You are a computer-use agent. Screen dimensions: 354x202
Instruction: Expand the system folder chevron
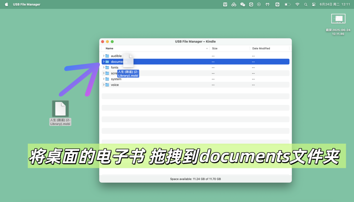tap(104, 79)
